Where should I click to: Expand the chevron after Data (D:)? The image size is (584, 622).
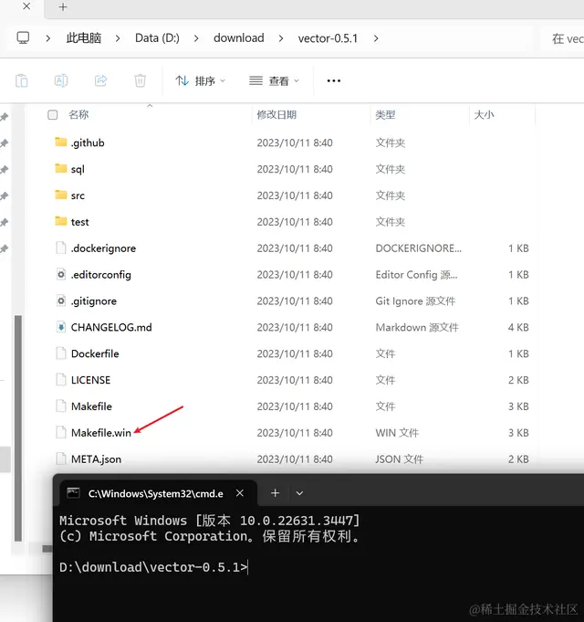(x=196, y=38)
